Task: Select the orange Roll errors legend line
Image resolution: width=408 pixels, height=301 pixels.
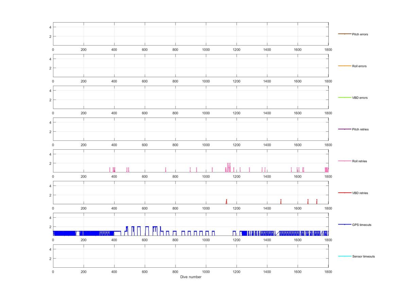Action: pos(344,66)
